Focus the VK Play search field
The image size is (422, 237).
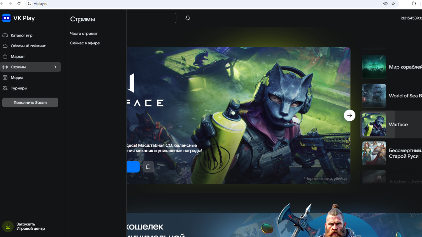[x=151, y=18]
